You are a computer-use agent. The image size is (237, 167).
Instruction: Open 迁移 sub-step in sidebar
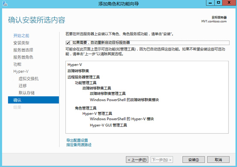pos(23,86)
